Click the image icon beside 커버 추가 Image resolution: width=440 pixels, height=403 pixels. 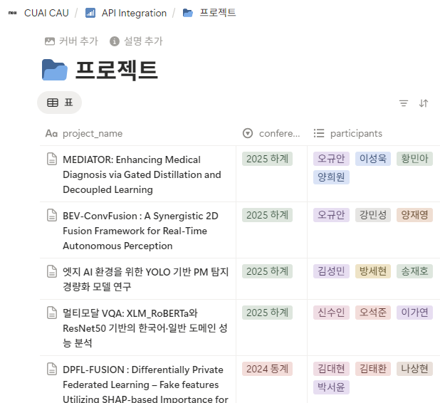click(x=50, y=41)
